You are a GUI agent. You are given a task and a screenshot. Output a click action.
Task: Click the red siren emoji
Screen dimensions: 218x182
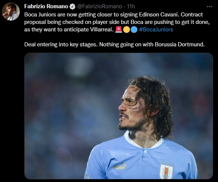coord(119,30)
